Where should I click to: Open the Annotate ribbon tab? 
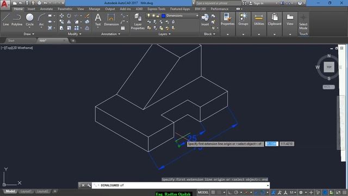click(46, 9)
